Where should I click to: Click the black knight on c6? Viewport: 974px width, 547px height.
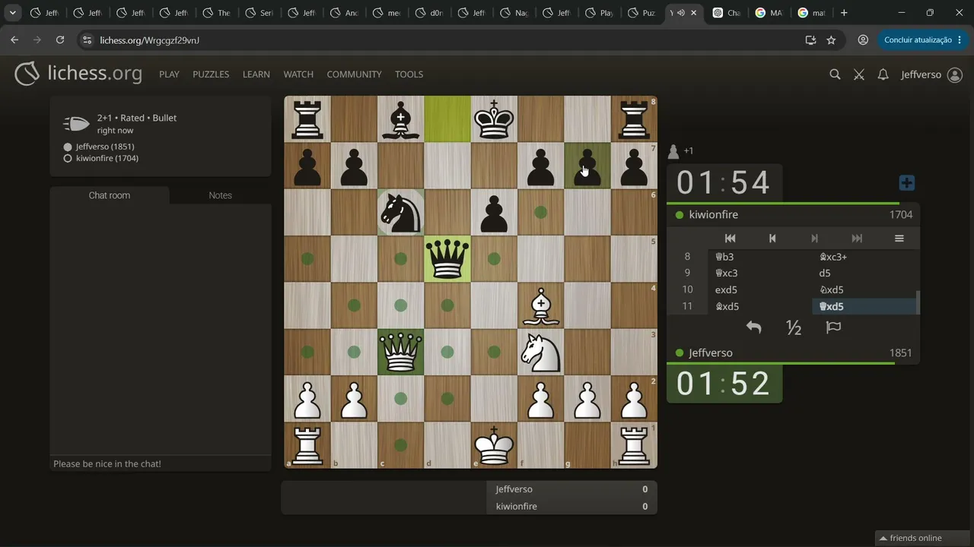pos(401,213)
